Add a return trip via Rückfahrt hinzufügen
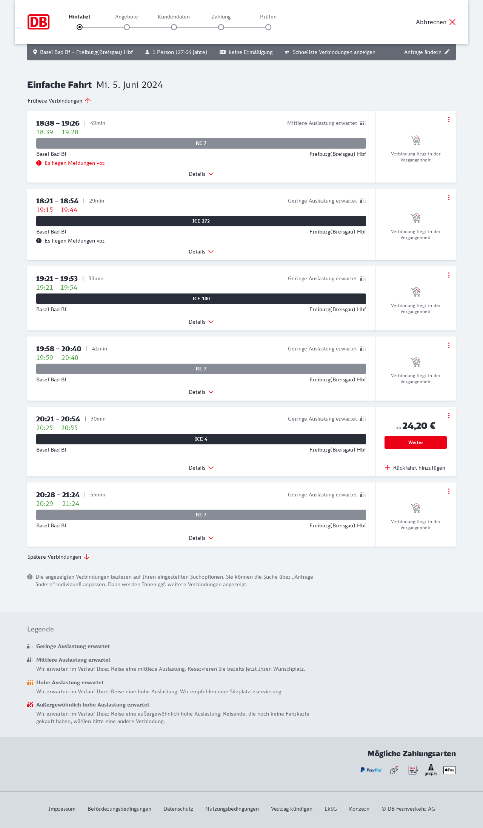Screen dimensions: 483x828 pyautogui.click(x=415, y=468)
